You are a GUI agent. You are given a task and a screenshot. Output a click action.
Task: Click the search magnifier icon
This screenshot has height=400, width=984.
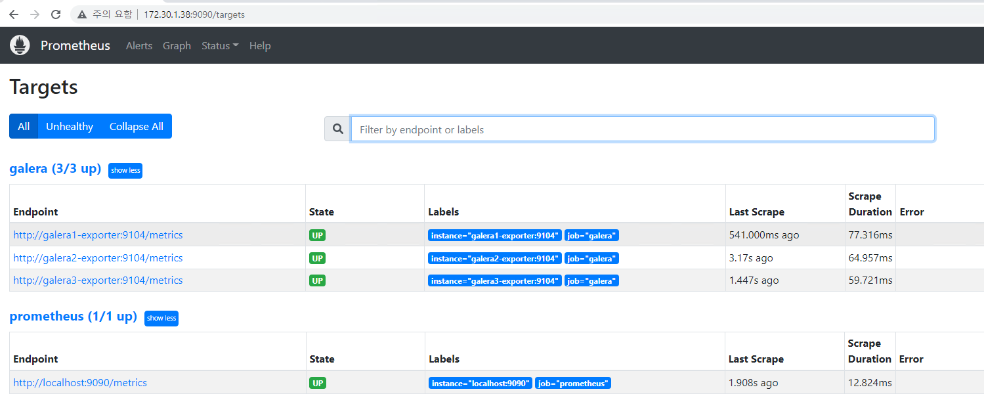(337, 129)
